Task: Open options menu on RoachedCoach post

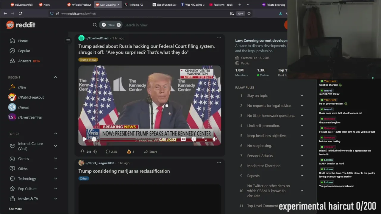Action: 219,38
